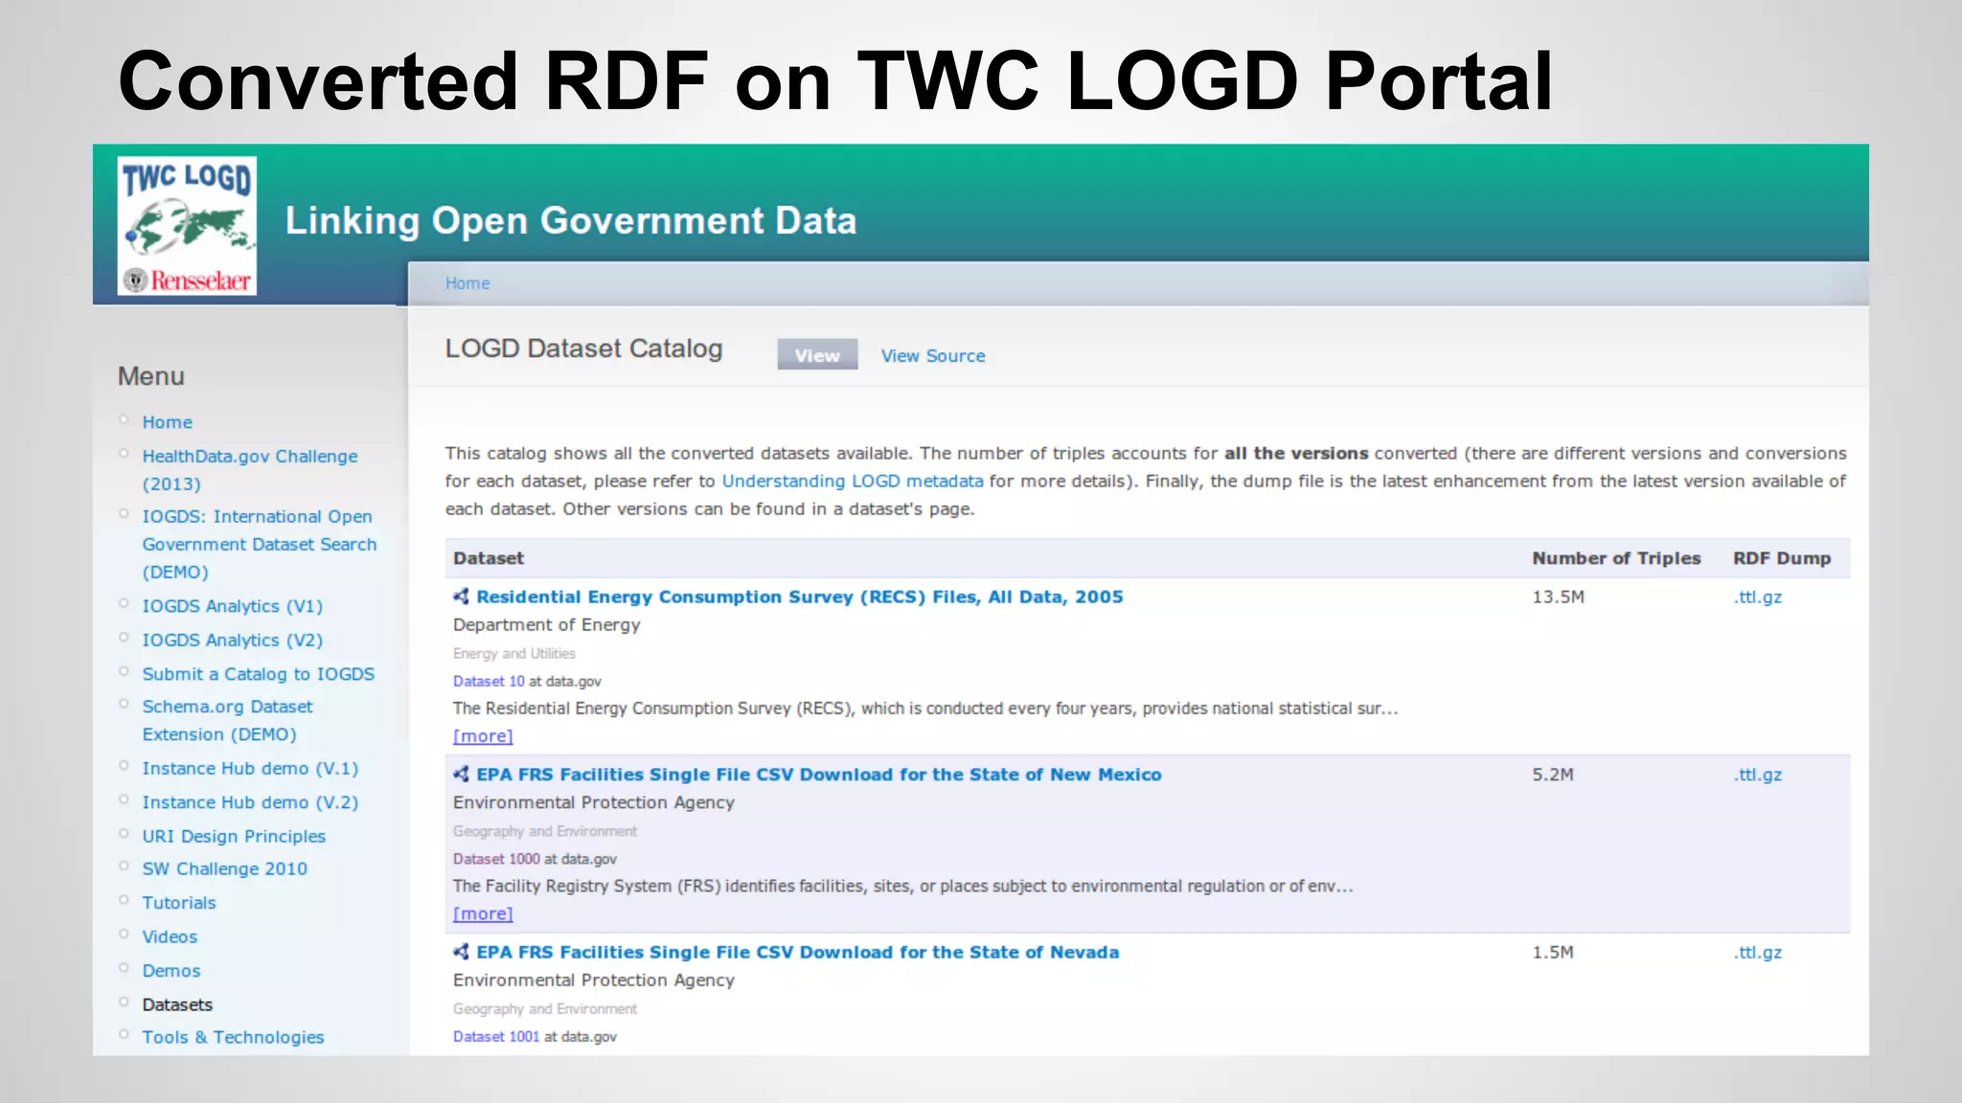Follow the Understanding LOGD metadata link
This screenshot has width=1962, height=1103.
(853, 481)
